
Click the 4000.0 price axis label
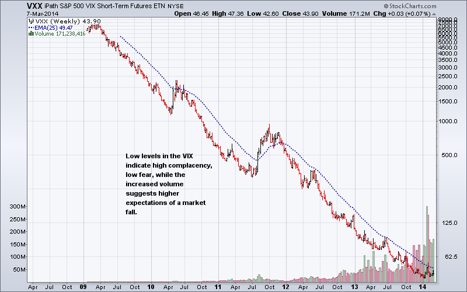pos(448,53)
